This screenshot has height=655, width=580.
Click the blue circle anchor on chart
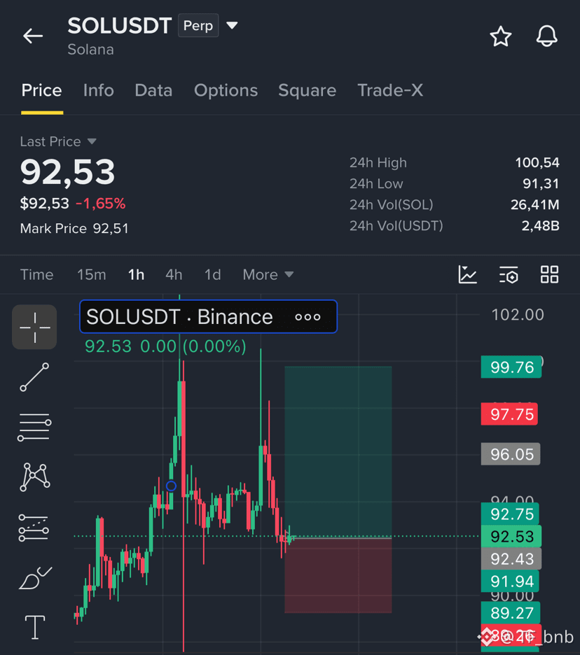(x=171, y=486)
